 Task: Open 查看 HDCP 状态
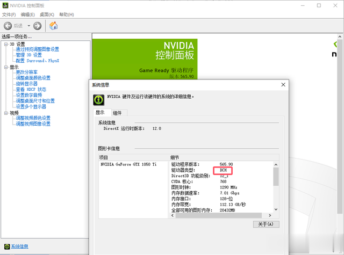[31, 89]
